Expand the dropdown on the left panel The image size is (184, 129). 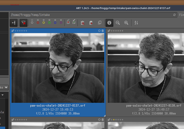[6, 87]
